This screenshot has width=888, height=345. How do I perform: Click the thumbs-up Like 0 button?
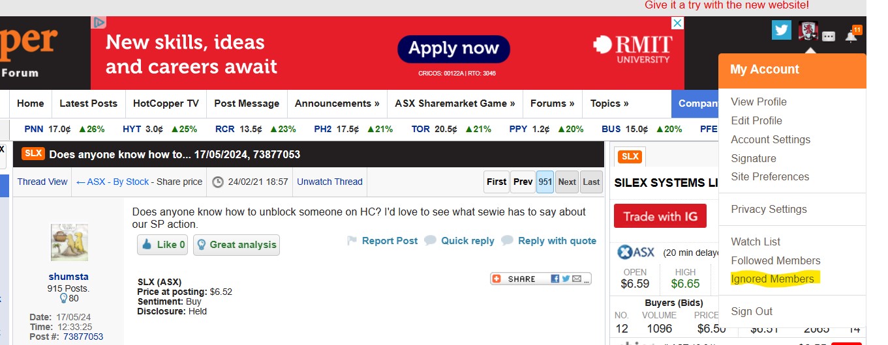[x=162, y=245]
